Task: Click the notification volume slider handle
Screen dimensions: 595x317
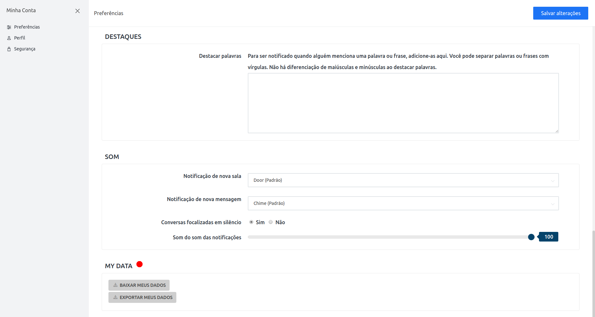Action: (531, 237)
